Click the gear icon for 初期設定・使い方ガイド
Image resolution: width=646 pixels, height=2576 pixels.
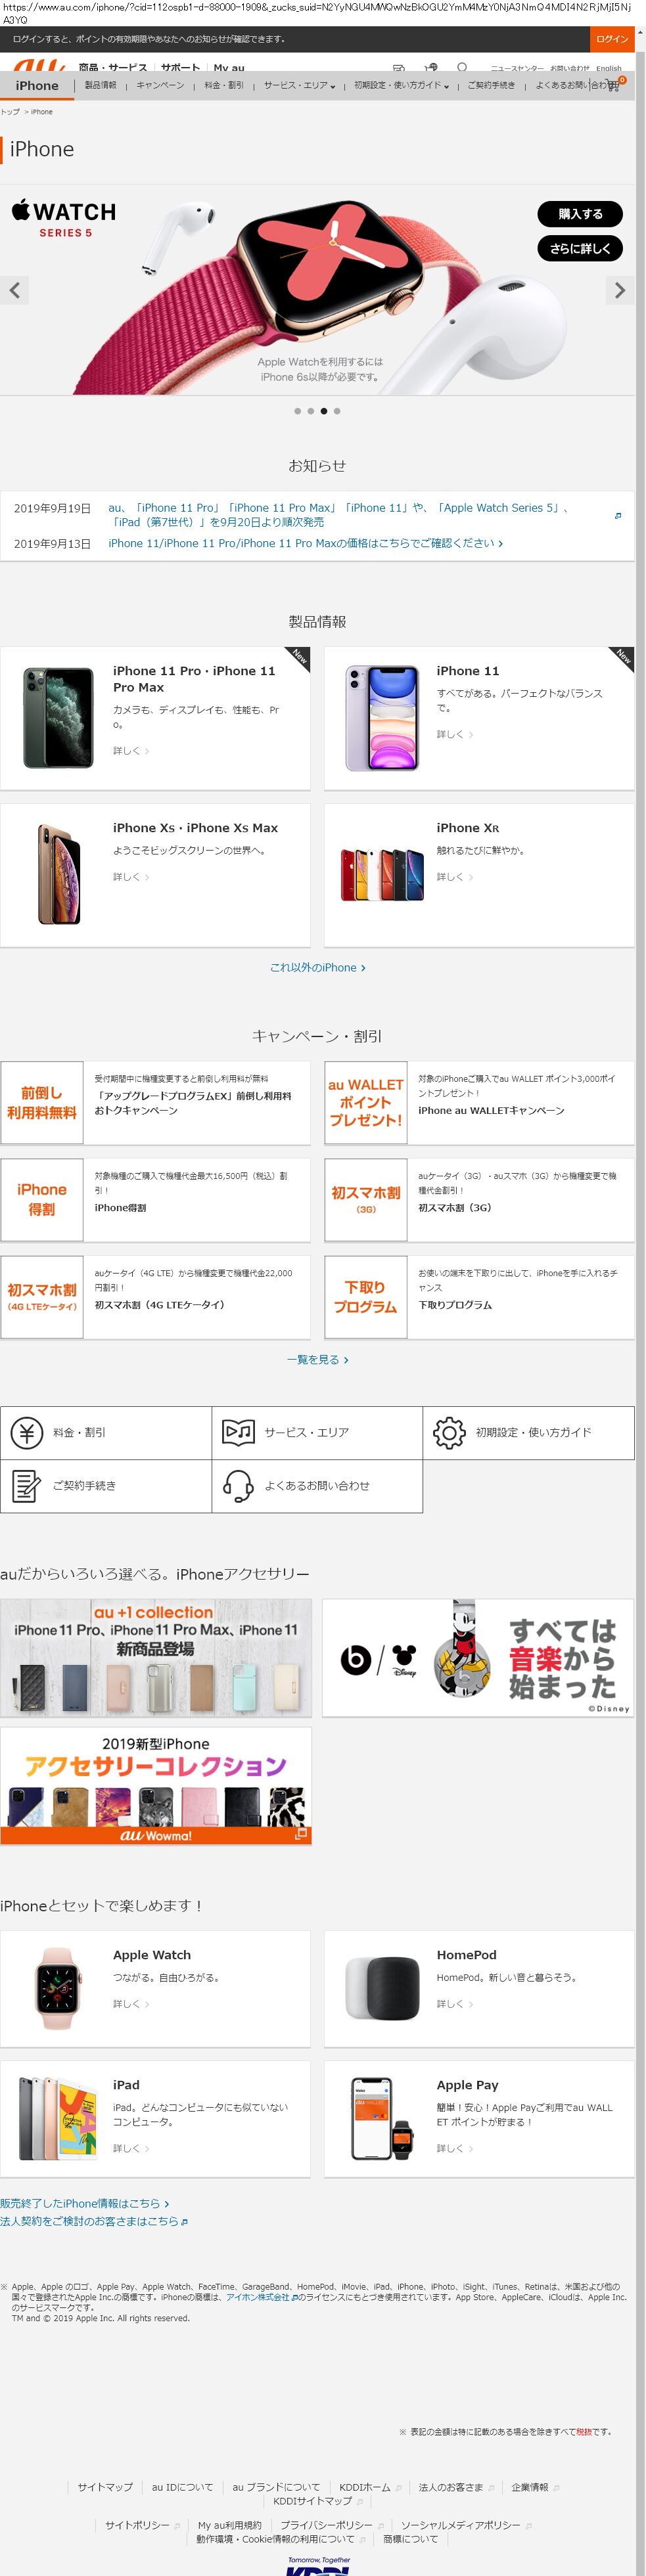pyautogui.click(x=449, y=1432)
